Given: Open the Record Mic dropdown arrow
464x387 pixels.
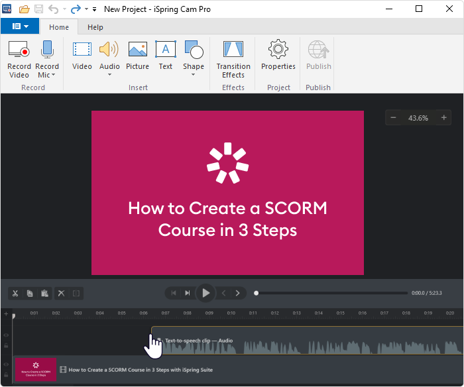Looking at the screenshot, I should pos(53,75).
